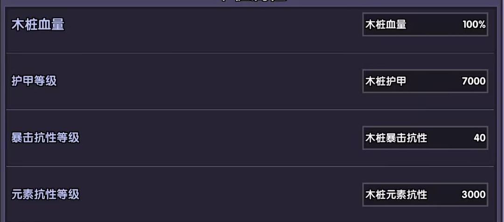The width and height of the screenshot is (504, 222).
Task: Click the 元素抗性等级 row label
Action: tap(45, 194)
